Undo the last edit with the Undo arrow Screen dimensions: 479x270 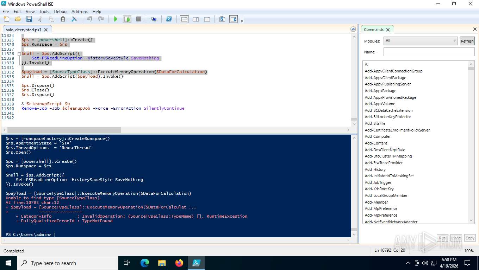[x=89, y=19]
